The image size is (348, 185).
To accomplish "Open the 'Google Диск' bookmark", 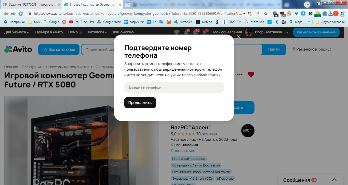I will coord(109,22).
